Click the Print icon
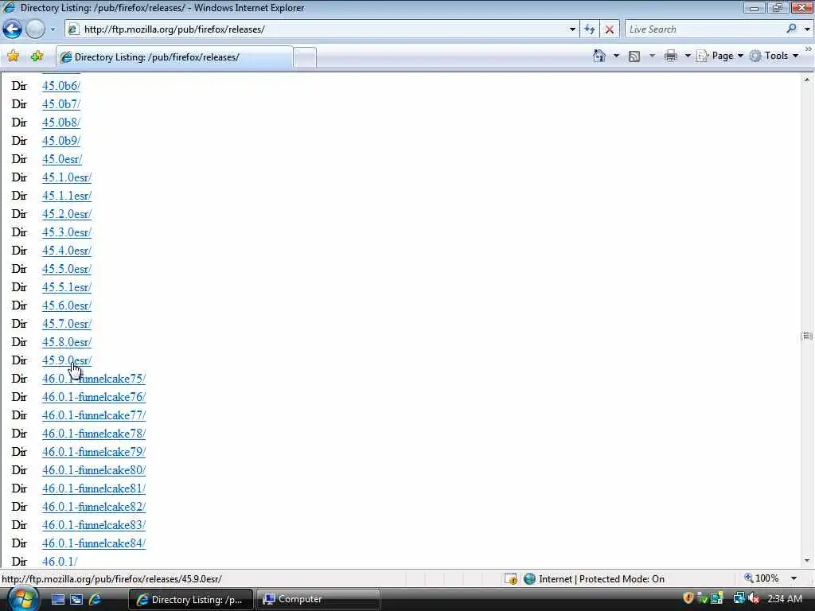 (670, 56)
